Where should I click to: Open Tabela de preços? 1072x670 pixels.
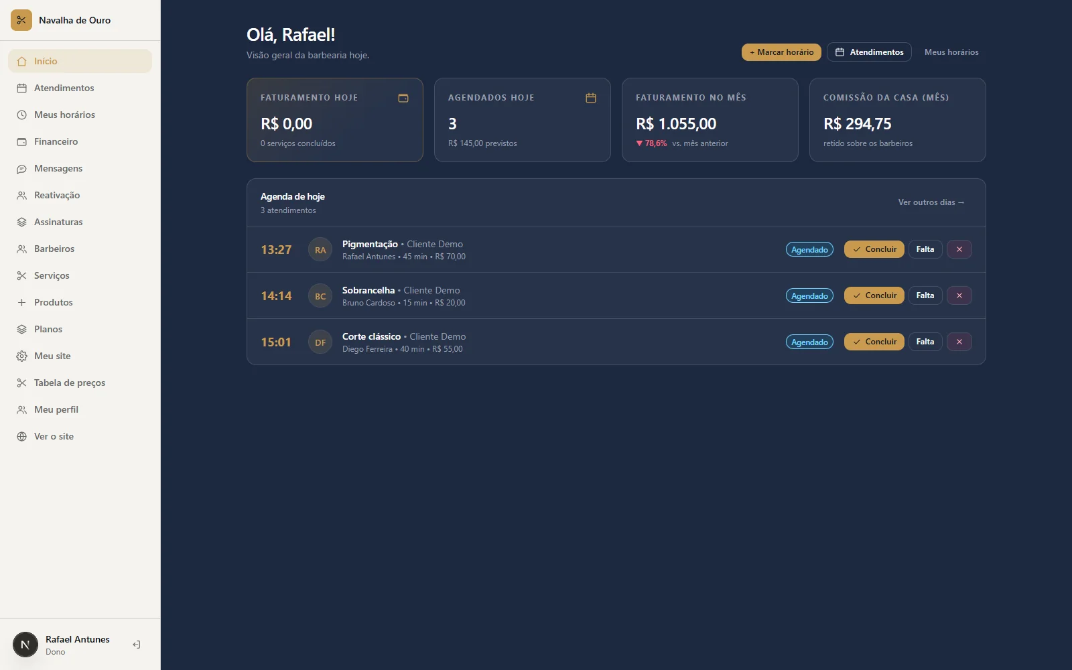pos(80,383)
